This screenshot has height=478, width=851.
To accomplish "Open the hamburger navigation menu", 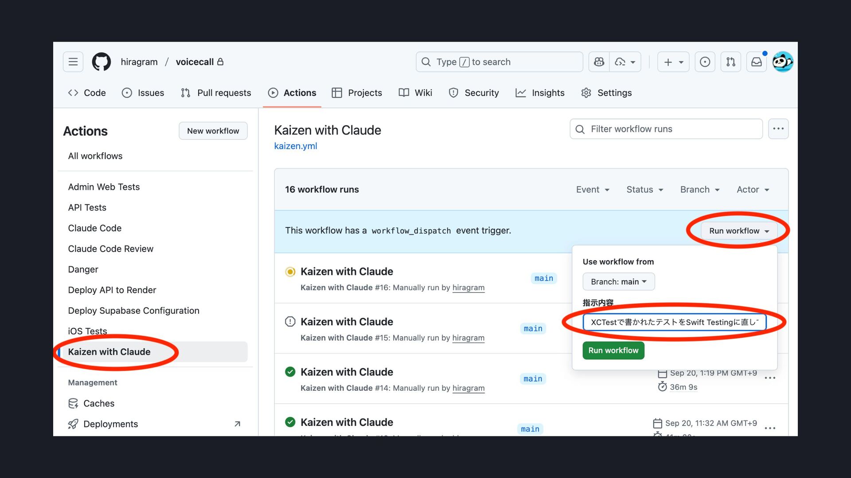I will (x=73, y=62).
